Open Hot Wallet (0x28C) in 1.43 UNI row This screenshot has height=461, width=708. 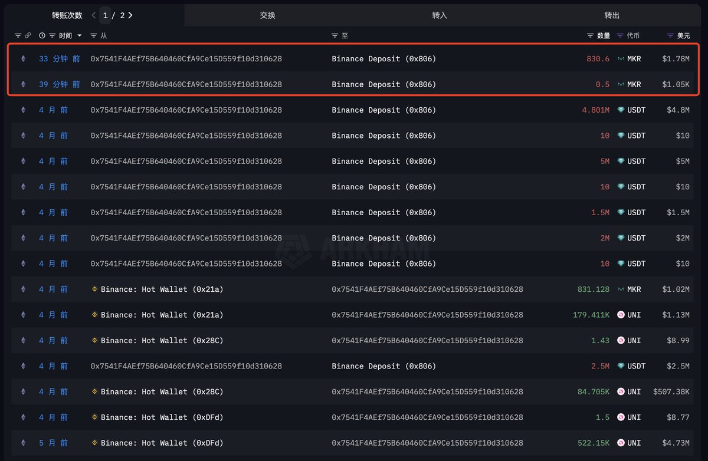tap(162, 341)
